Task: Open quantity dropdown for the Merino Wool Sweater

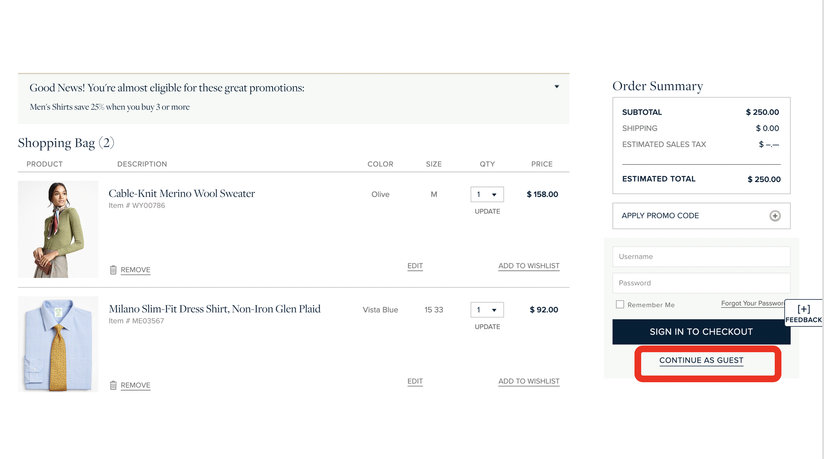Action: (x=487, y=194)
